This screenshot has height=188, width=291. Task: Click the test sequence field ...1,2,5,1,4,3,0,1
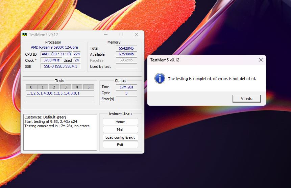[x=60, y=93]
